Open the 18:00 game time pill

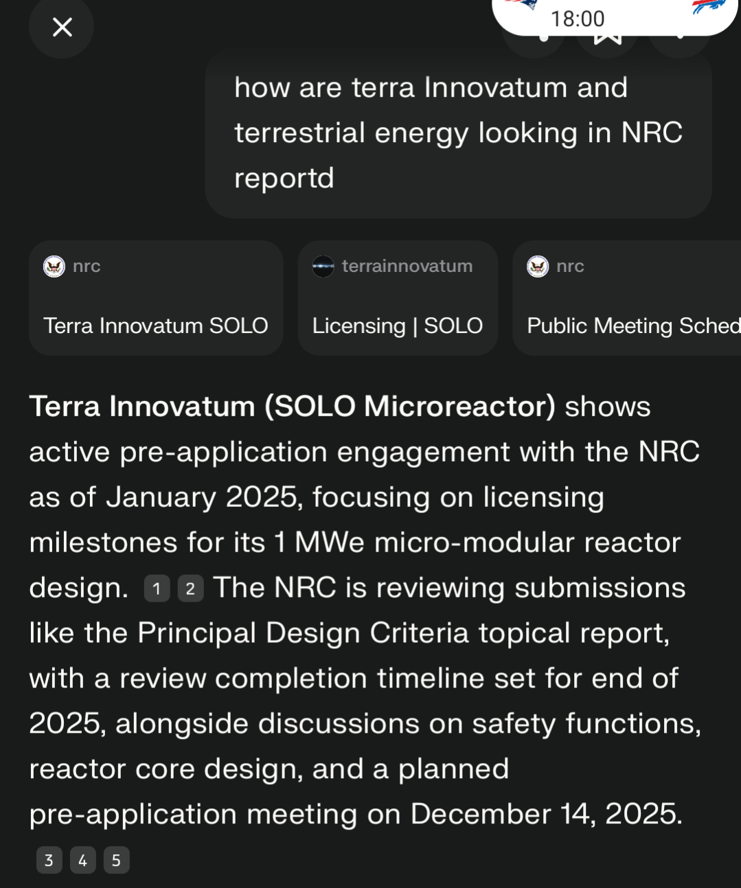pos(615,16)
